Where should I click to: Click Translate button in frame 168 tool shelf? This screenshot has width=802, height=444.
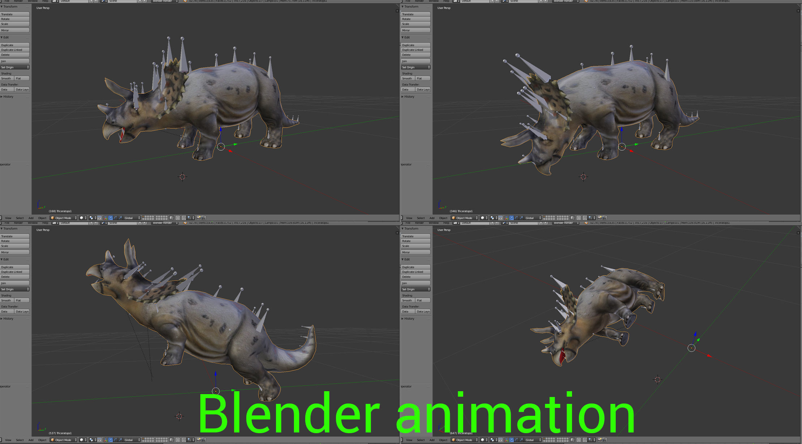click(15, 14)
